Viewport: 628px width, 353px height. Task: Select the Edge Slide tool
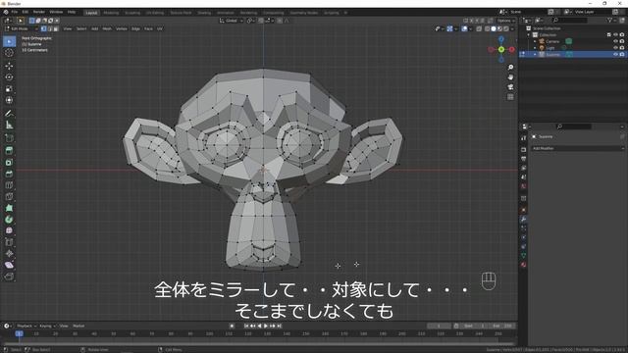click(x=9, y=242)
